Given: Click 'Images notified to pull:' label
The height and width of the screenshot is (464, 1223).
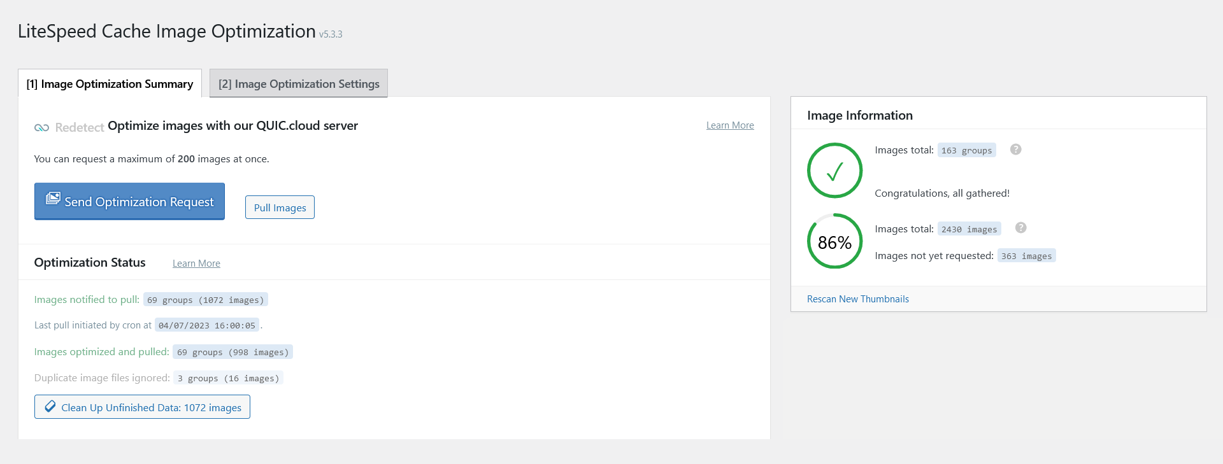Looking at the screenshot, I should 87,300.
